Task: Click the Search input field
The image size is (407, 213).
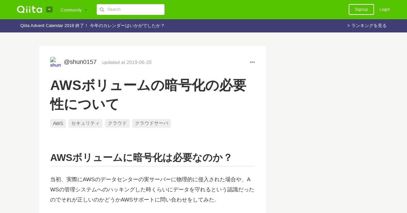Action: (131, 9)
